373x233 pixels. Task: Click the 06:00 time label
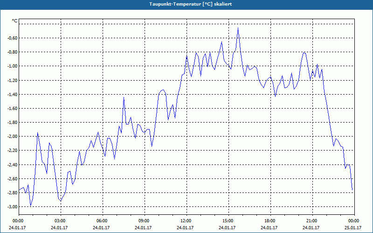[x=103, y=221]
